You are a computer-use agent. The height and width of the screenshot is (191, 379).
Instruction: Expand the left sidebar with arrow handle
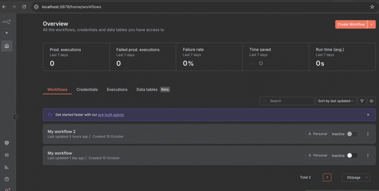pos(16,117)
